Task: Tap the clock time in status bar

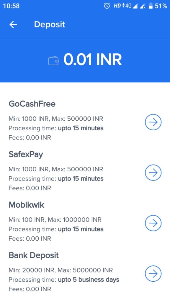Action: coord(11,5)
